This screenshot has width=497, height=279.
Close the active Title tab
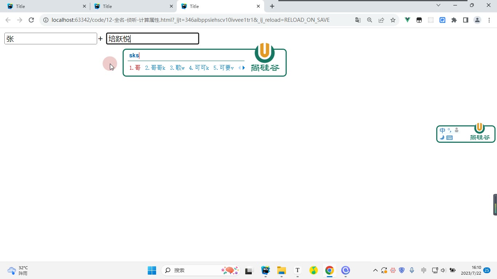(259, 6)
